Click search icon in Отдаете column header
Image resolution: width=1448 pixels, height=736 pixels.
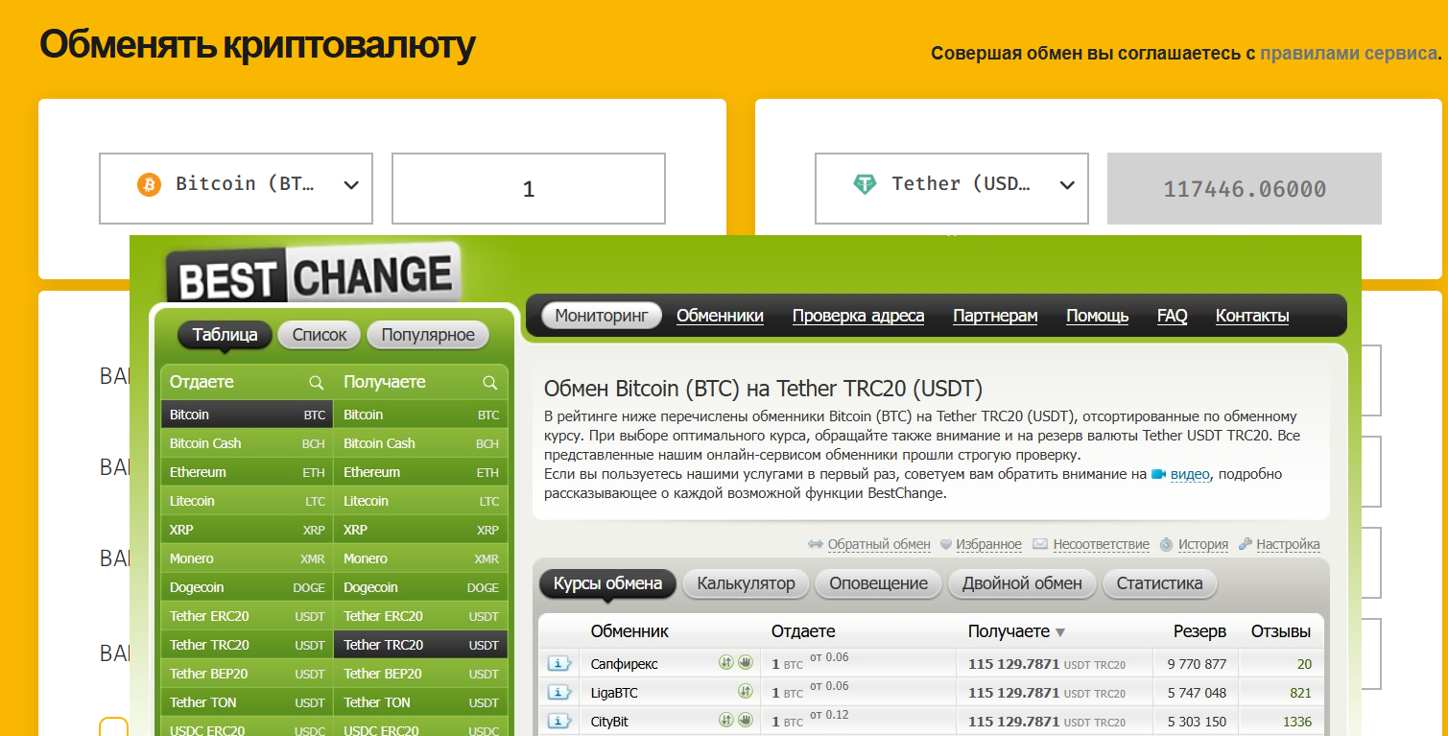316,383
